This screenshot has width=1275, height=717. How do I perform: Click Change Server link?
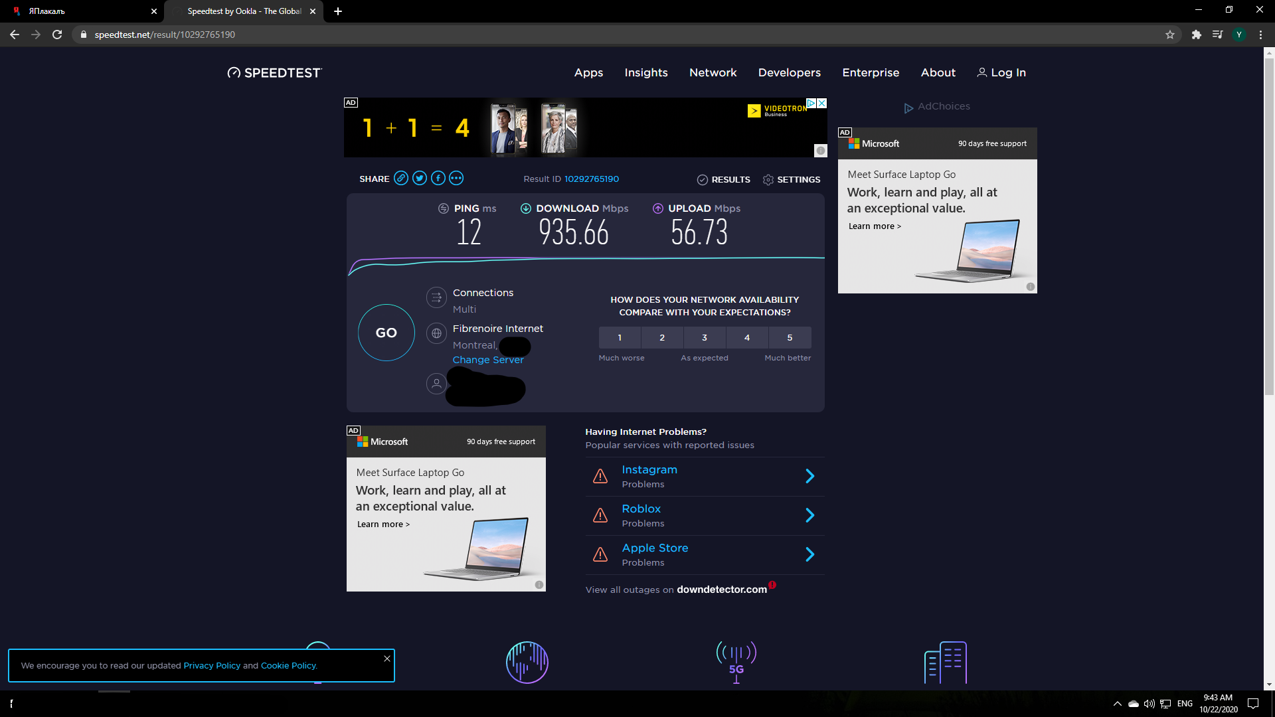488,360
